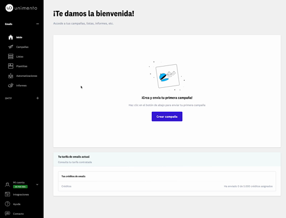Click the Créditos row in credits panel

(167, 186)
